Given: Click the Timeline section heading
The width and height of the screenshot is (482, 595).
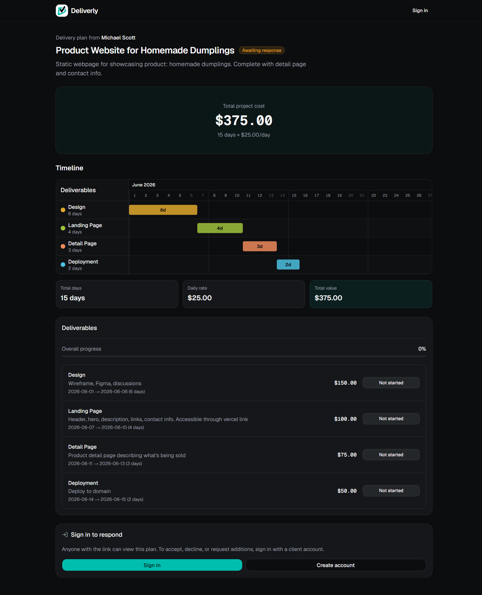Looking at the screenshot, I should click(70, 168).
